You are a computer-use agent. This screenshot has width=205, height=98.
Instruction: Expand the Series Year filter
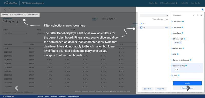click(177, 48)
